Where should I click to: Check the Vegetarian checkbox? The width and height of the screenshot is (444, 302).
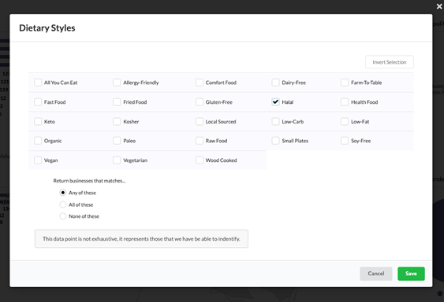pyautogui.click(x=117, y=160)
